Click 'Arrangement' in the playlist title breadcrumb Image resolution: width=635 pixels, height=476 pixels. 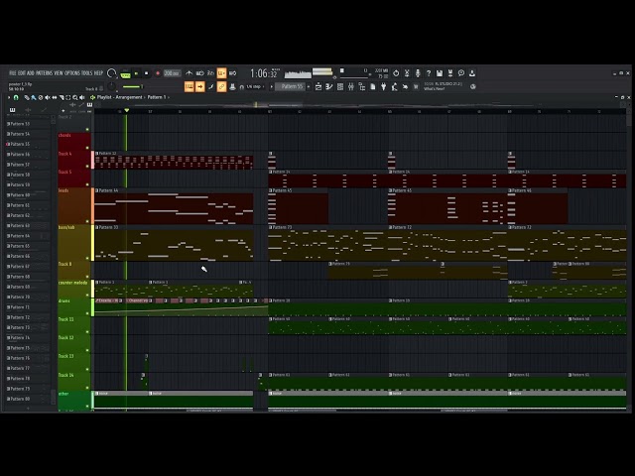click(x=129, y=97)
